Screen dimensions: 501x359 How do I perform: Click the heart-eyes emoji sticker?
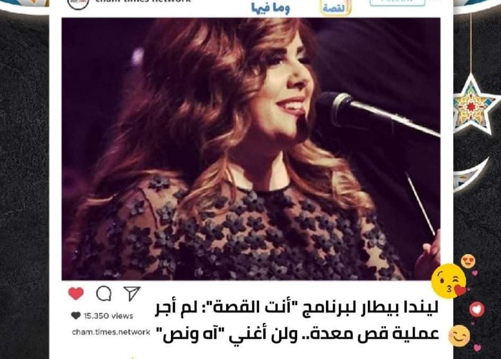click(x=468, y=261)
